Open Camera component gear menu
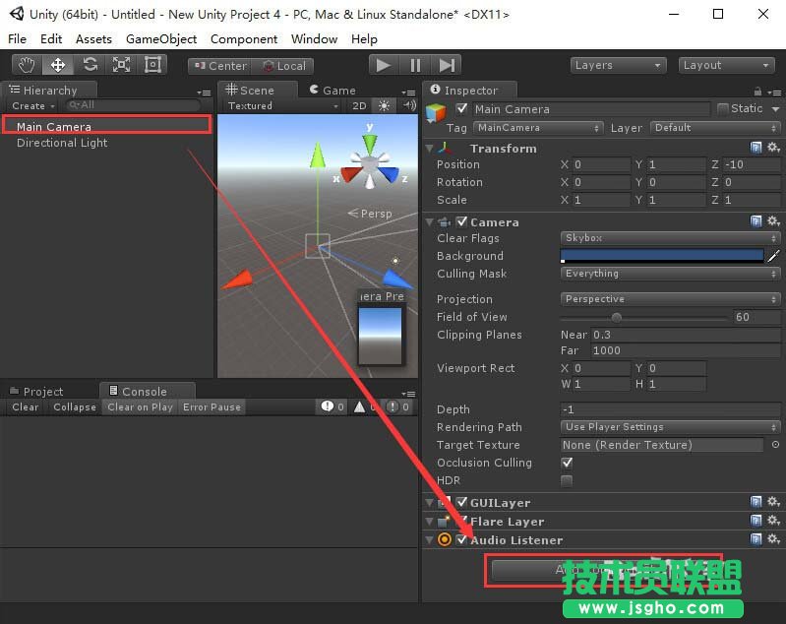This screenshot has height=624, width=786. point(773,221)
